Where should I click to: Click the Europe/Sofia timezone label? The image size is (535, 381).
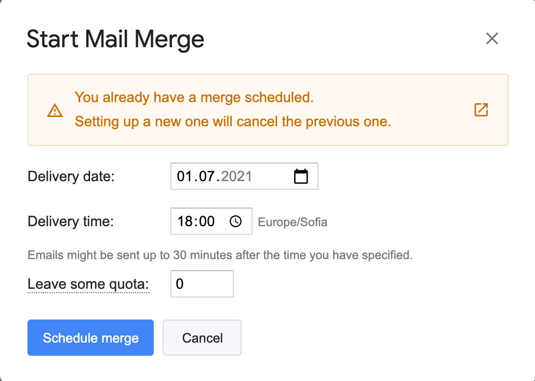[x=292, y=222]
